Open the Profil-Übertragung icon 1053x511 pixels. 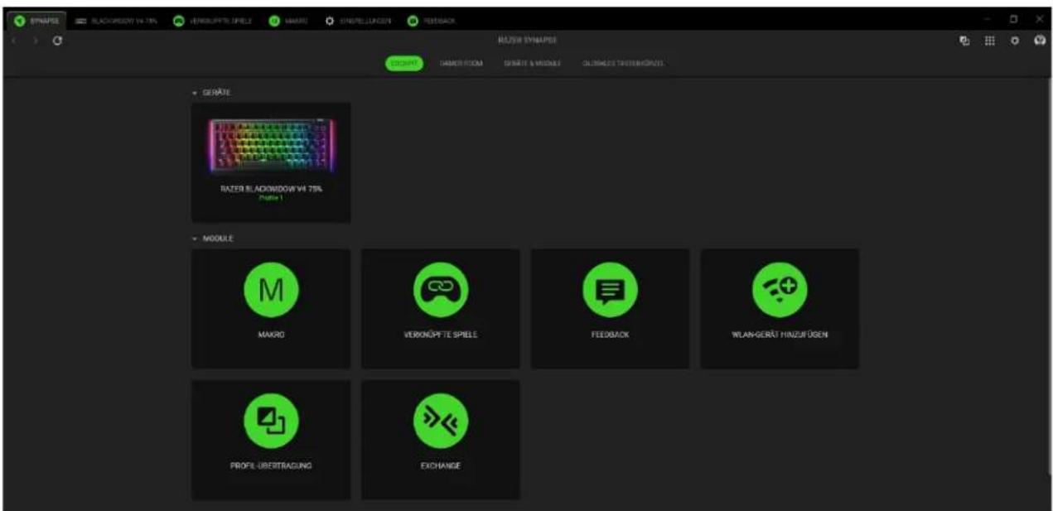coord(271,421)
